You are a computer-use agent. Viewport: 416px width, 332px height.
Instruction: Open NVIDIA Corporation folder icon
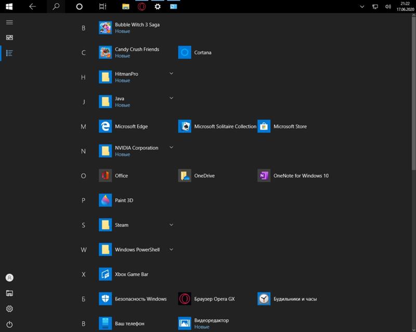pos(106,151)
